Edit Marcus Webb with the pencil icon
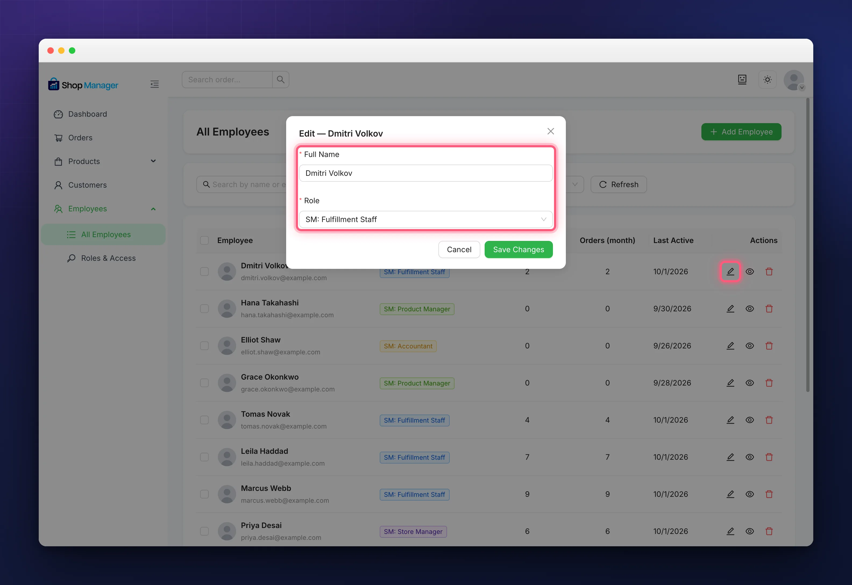The image size is (852, 585). pos(730,494)
